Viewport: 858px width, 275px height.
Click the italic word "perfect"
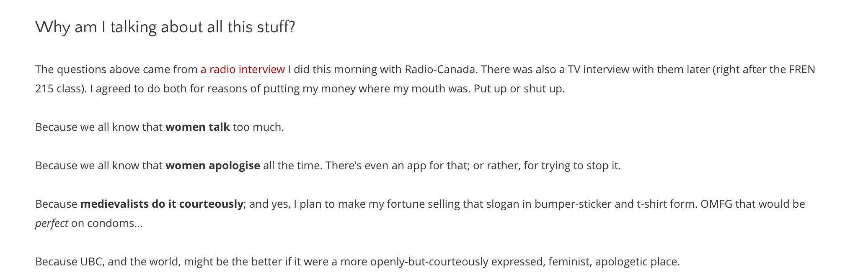tap(51, 223)
